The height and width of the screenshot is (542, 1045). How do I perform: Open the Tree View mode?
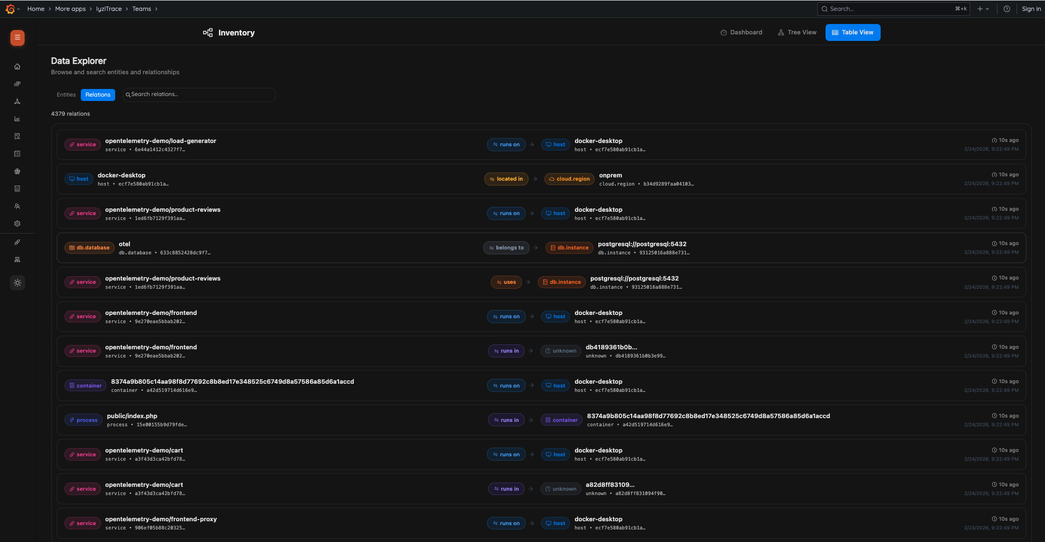797,32
